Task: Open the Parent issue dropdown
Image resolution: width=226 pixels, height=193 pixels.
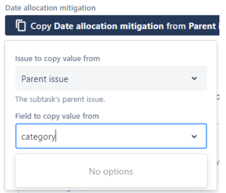Action: (x=111, y=78)
